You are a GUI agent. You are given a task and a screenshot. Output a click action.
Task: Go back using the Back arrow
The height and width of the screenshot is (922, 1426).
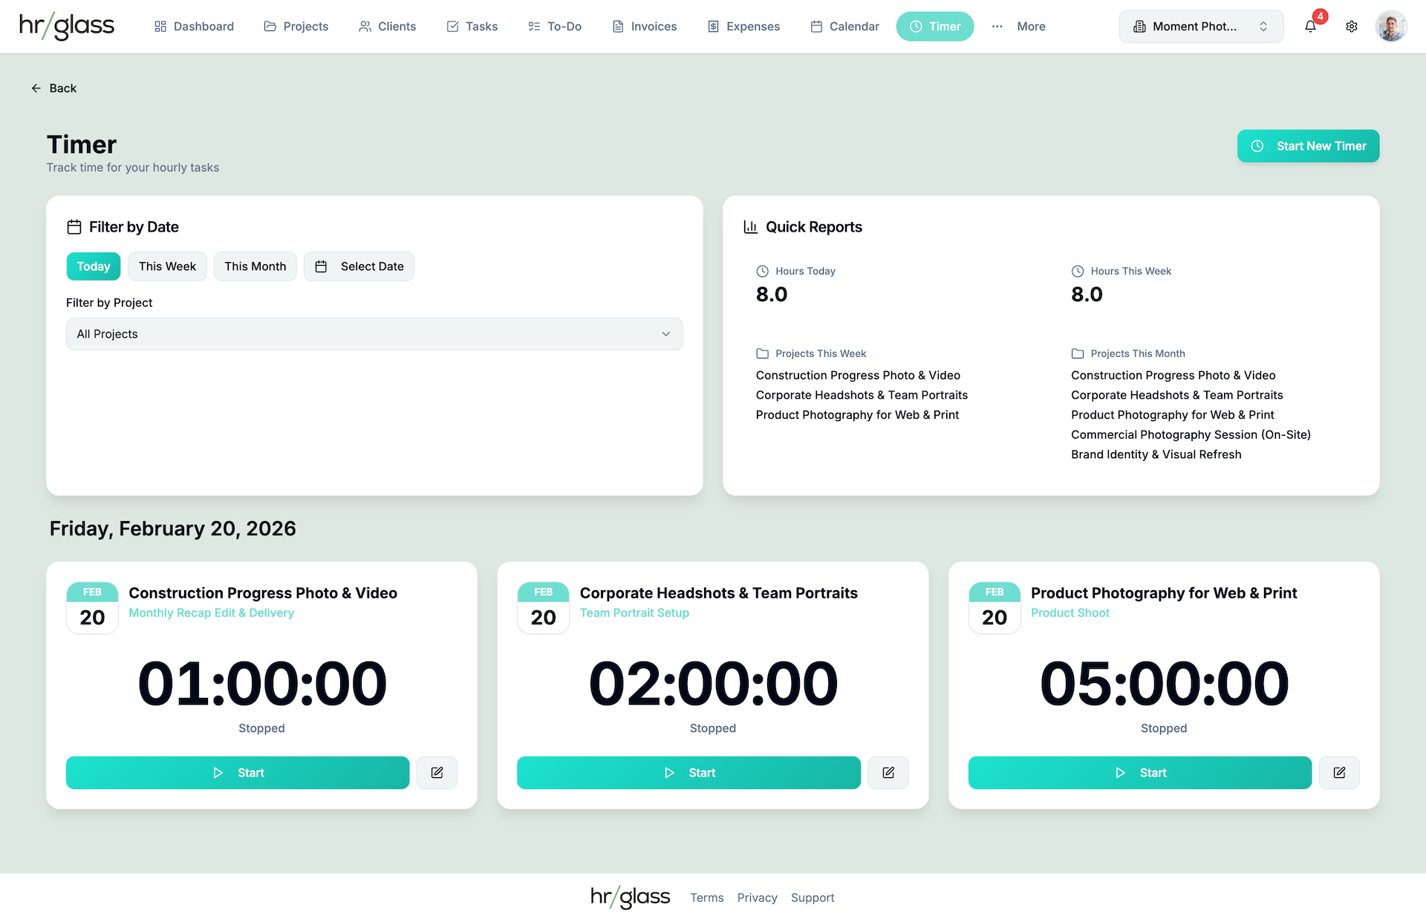[53, 88]
